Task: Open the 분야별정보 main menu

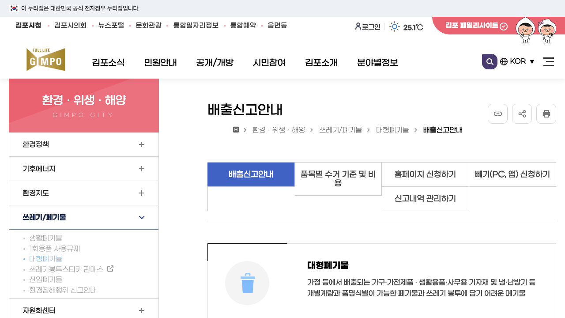Action: [x=377, y=62]
